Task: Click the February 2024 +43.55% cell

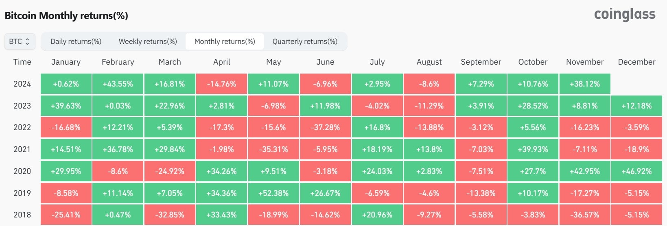Action: point(118,84)
